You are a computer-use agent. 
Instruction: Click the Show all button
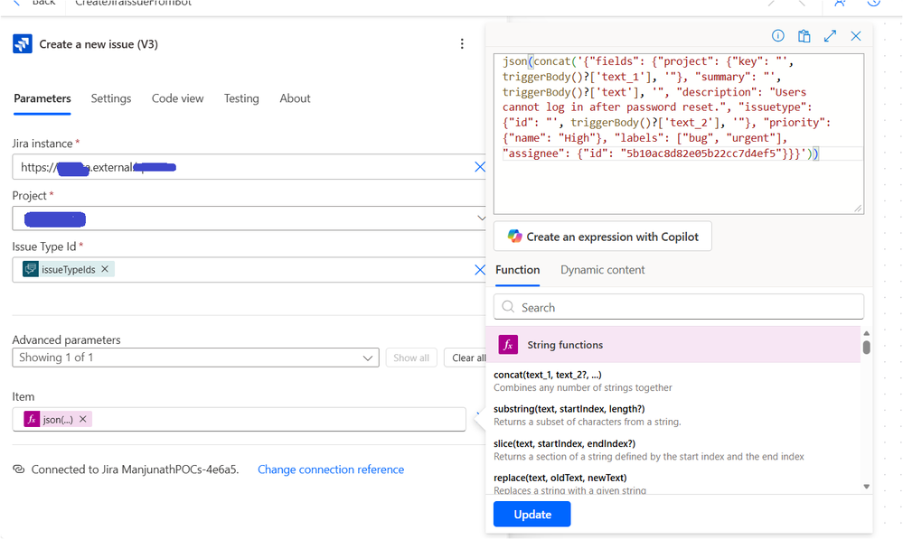click(x=411, y=358)
